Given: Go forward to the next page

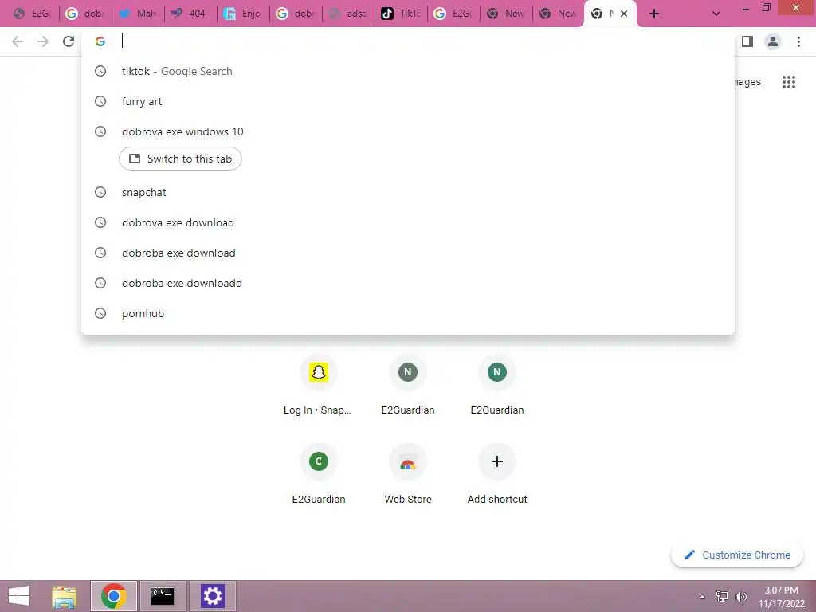Looking at the screenshot, I should (x=43, y=41).
